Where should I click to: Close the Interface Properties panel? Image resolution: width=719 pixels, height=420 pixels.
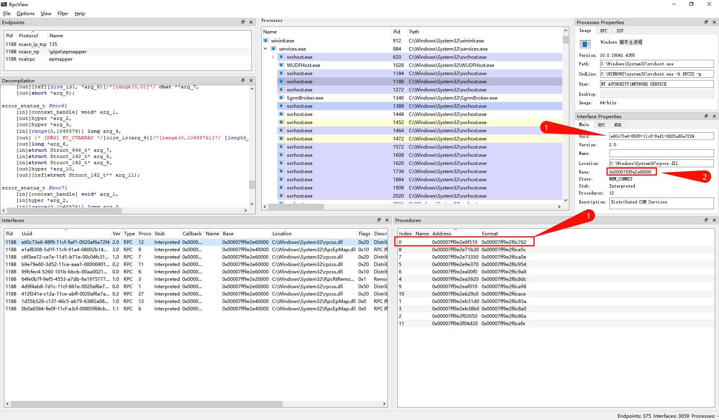(714, 116)
